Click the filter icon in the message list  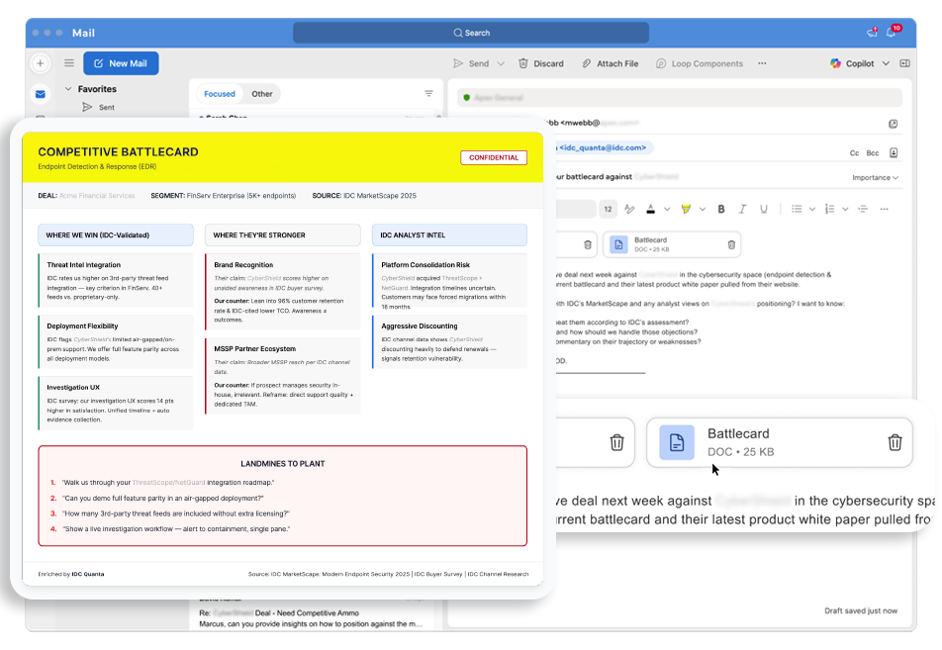428,94
